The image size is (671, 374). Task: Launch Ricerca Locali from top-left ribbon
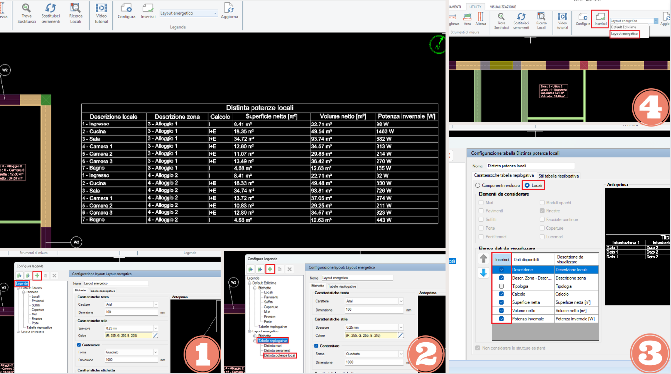click(x=76, y=13)
